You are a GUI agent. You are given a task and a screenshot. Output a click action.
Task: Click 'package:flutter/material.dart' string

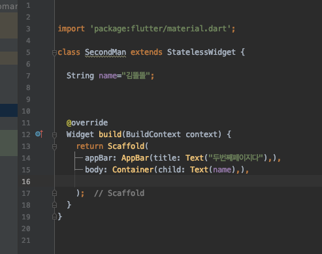point(161,29)
